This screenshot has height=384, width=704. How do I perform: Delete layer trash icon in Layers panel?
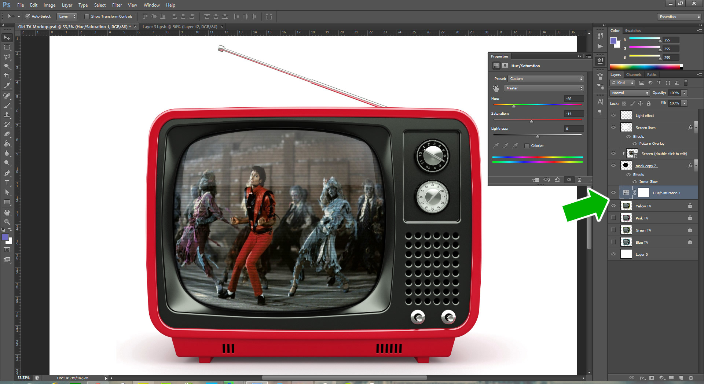(691, 378)
